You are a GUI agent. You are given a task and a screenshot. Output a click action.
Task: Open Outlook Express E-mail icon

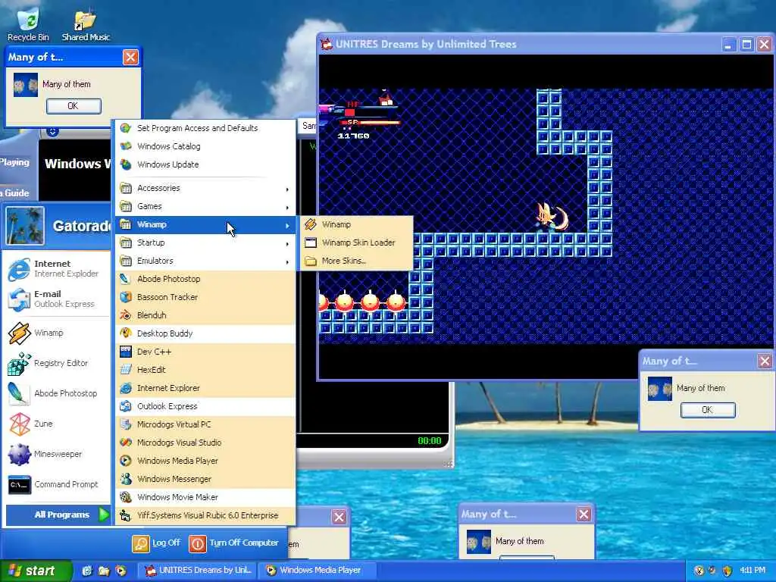pos(19,299)
